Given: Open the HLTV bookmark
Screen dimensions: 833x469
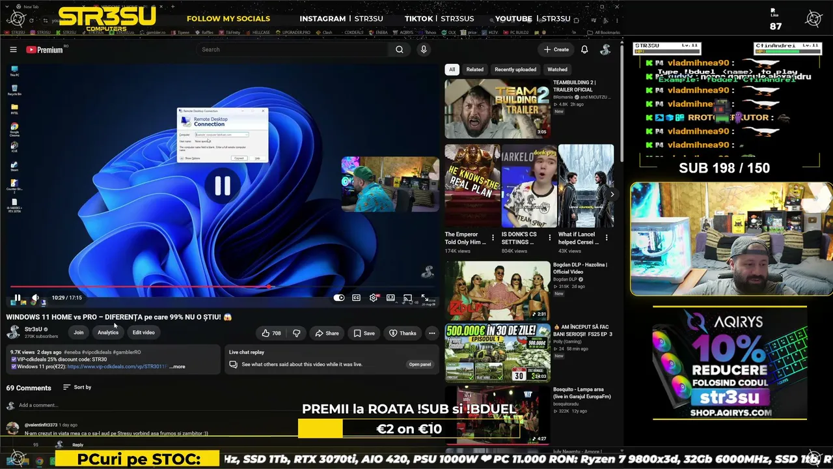Looking at the screenshot, I should tap(490, 32).
